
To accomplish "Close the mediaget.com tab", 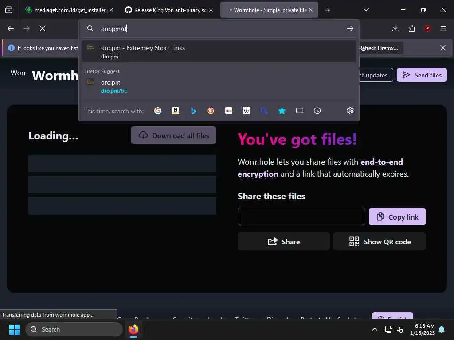I will point(111,10).
